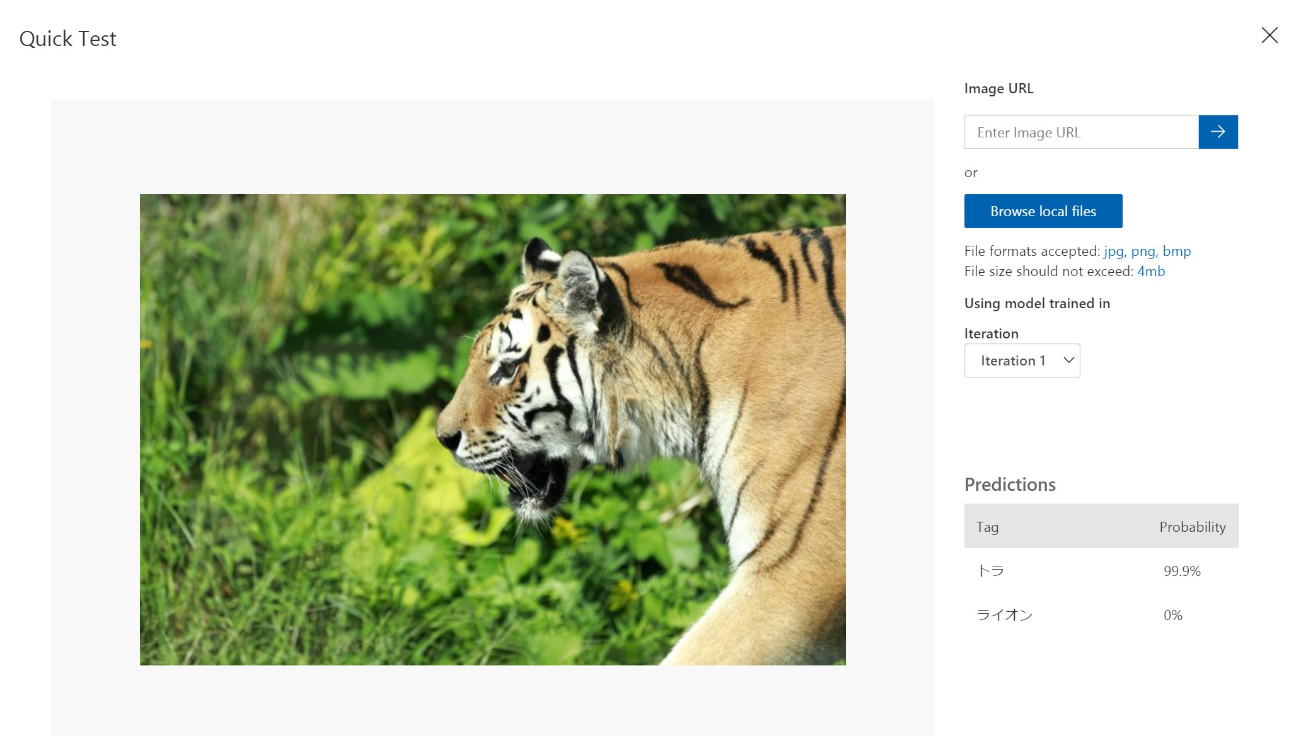Click the Using model trained in label
The width and height of the screenshot is (1296, 736).
click(1037, 303)
